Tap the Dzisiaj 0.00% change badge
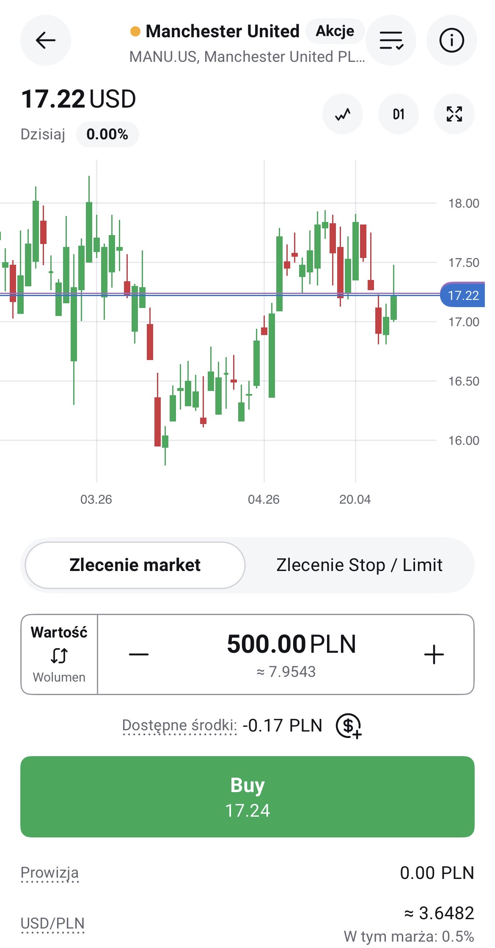495x948 pixels. pos(107,134)
